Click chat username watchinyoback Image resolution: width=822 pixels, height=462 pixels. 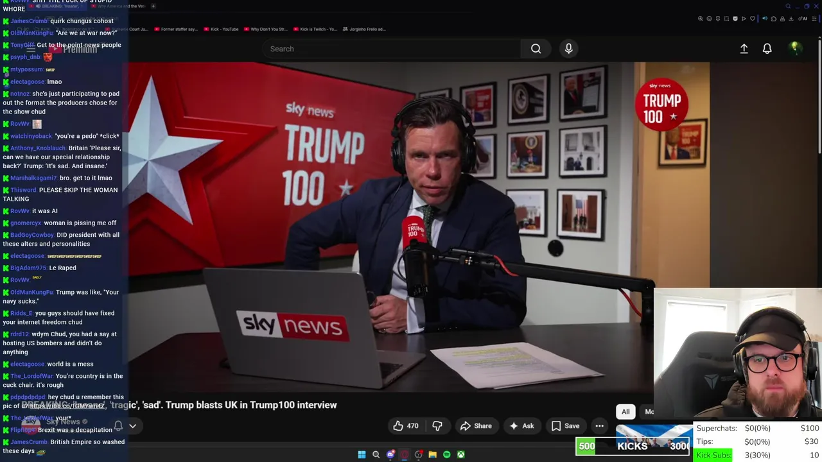(x=31, y=136)
